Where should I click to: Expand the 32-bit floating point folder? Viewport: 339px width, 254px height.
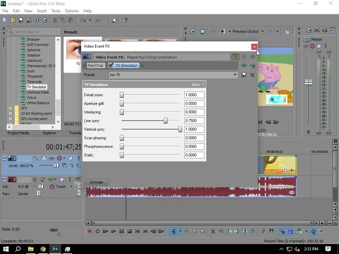[x=10, y=113]
